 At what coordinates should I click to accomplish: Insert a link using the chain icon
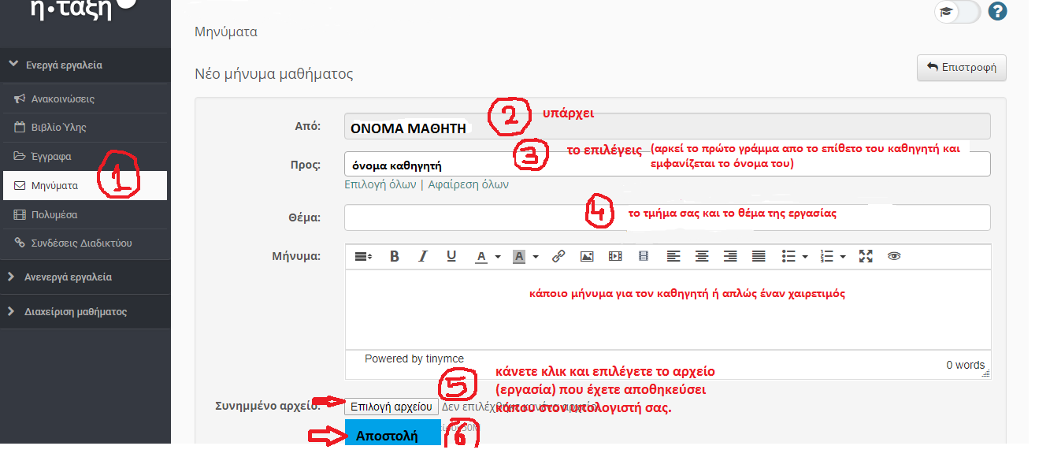pos(558,257)
